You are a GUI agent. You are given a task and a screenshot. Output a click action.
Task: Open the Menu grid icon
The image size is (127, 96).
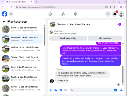pyautogui.click(x=108, y=14)
